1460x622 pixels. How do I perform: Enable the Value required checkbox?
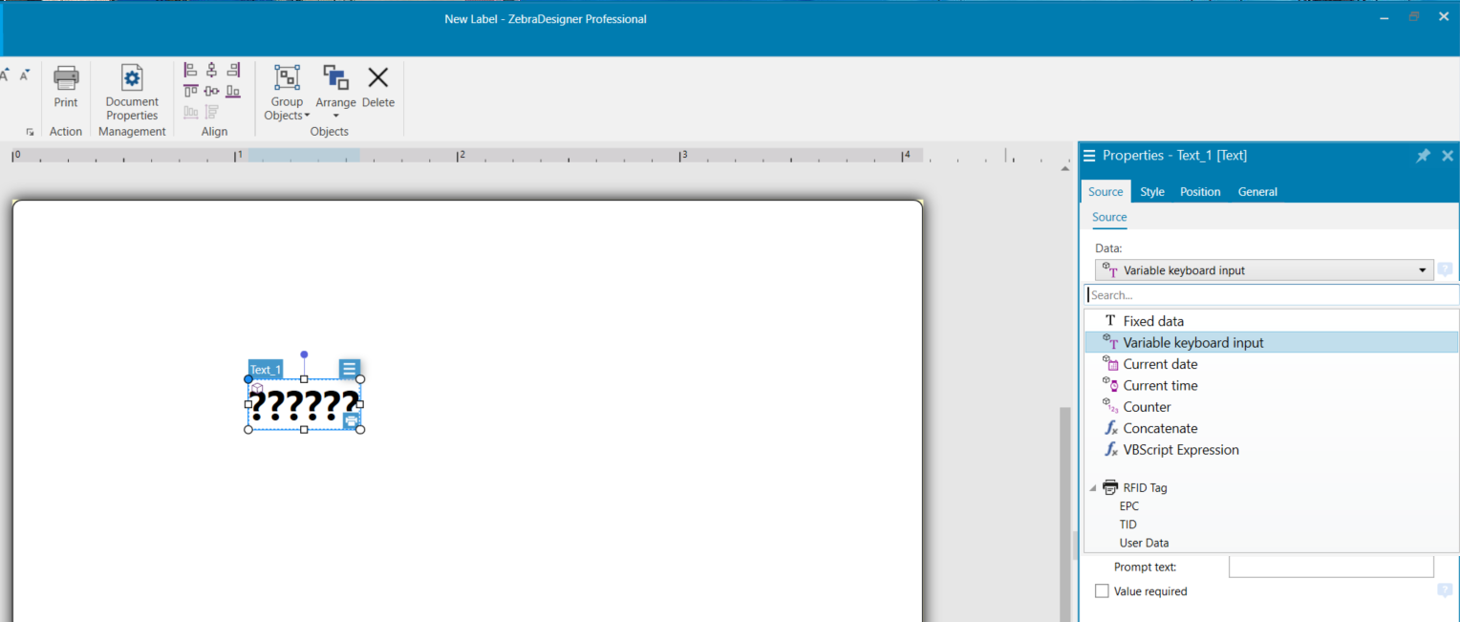[x=1102, y=590]
